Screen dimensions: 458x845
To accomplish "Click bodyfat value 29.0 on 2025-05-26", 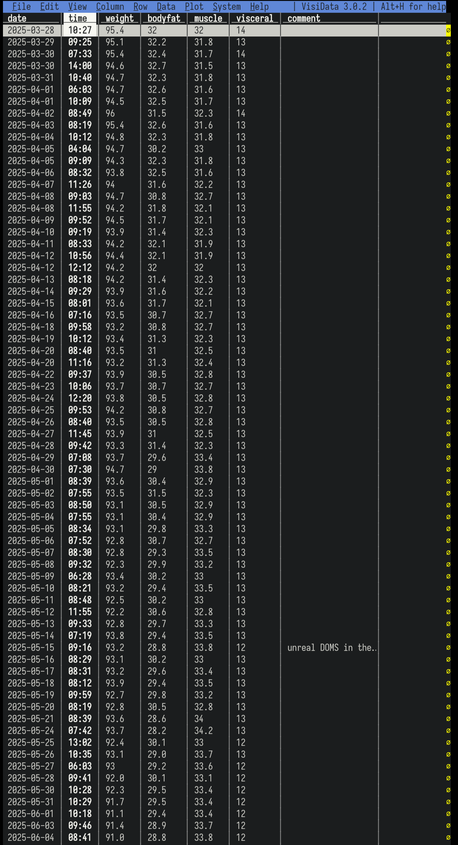I will [157, 754].
